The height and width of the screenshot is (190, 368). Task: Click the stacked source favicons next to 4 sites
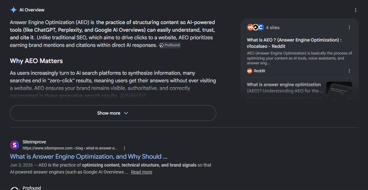pyautogui.click(x=255, y=28)
